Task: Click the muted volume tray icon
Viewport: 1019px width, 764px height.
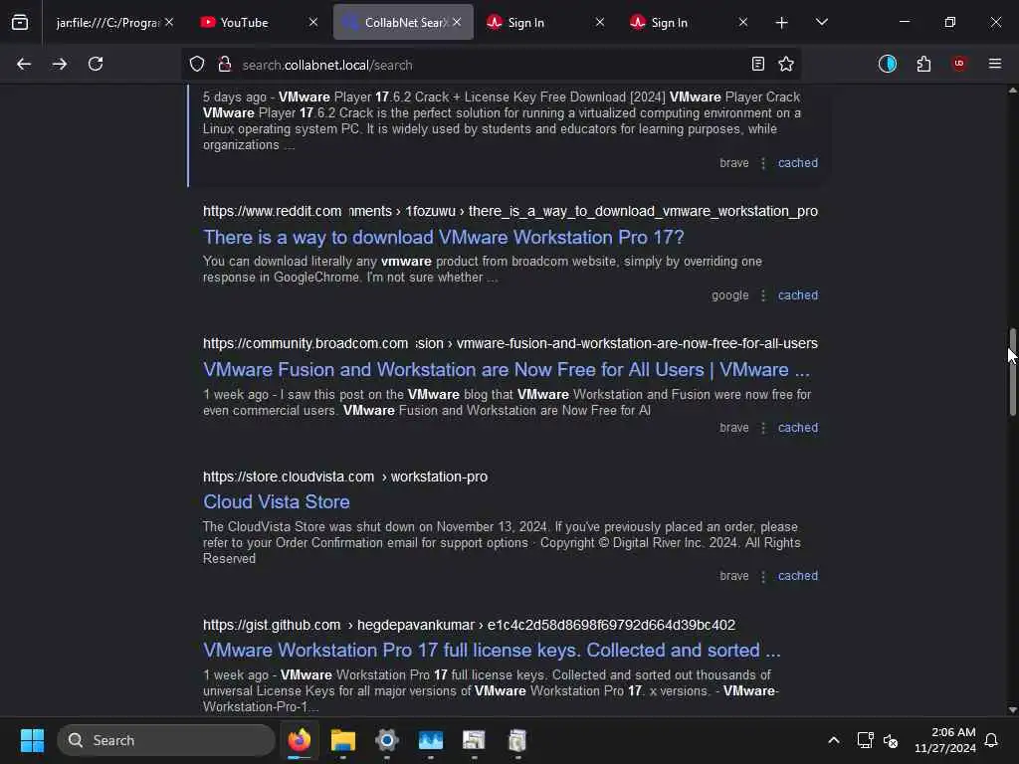Action: click(891, 740)
